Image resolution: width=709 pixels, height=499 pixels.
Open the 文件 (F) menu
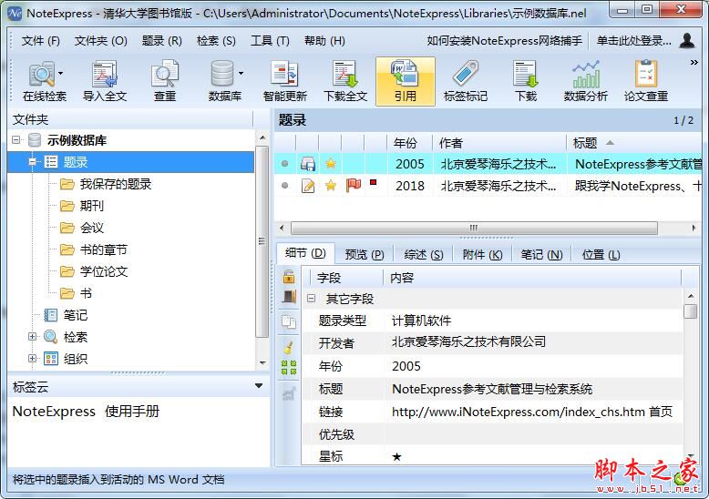click(41, 41)
